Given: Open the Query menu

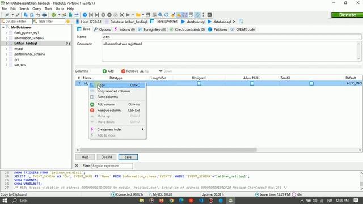Looking at the screenshot, I should click(36, 9).
